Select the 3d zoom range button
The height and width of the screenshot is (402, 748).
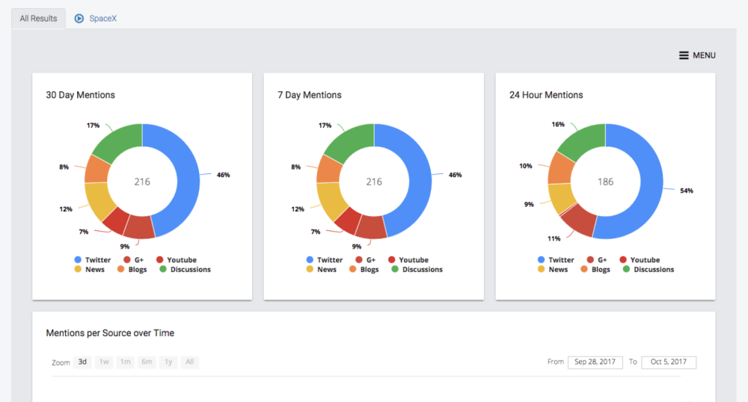pyautogui.click(x=82, y=362)
